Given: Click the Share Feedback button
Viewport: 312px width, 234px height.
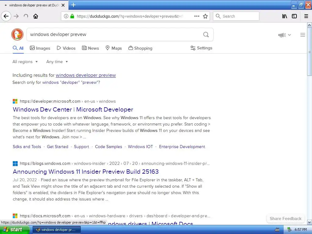Looking at the screenshot, I should [x=285, y=218].
